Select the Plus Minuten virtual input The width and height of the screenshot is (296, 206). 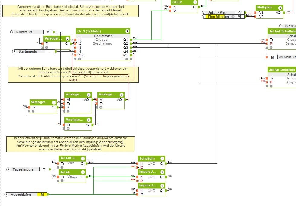click(x=223, y=17)
